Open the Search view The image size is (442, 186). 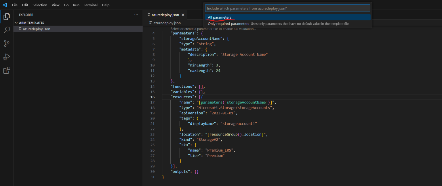tap(6, 30)
